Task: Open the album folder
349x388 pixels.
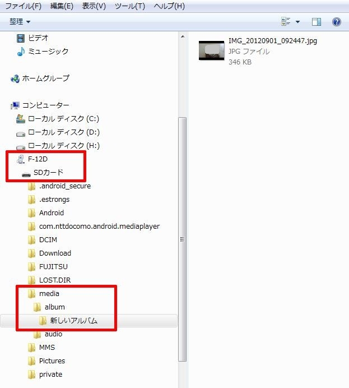Action: tap(55, 307)
